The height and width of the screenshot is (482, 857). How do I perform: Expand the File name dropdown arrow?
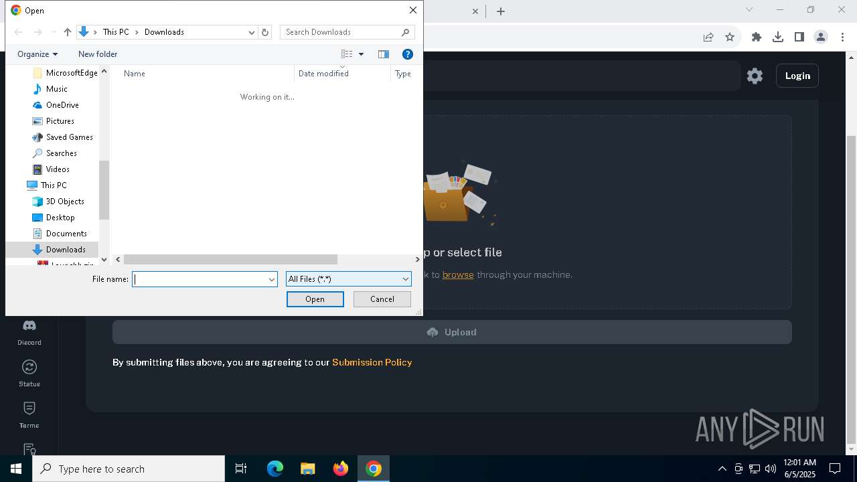pyautogui.click(x=272, y=279)
